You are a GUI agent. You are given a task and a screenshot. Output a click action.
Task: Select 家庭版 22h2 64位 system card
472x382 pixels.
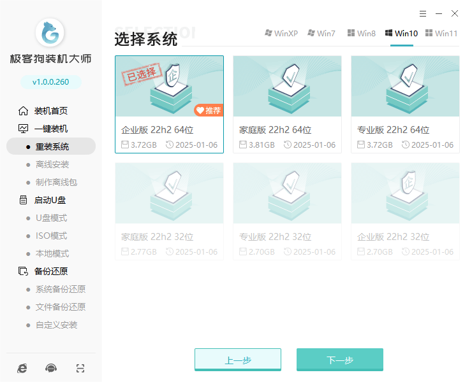point(287,104)
